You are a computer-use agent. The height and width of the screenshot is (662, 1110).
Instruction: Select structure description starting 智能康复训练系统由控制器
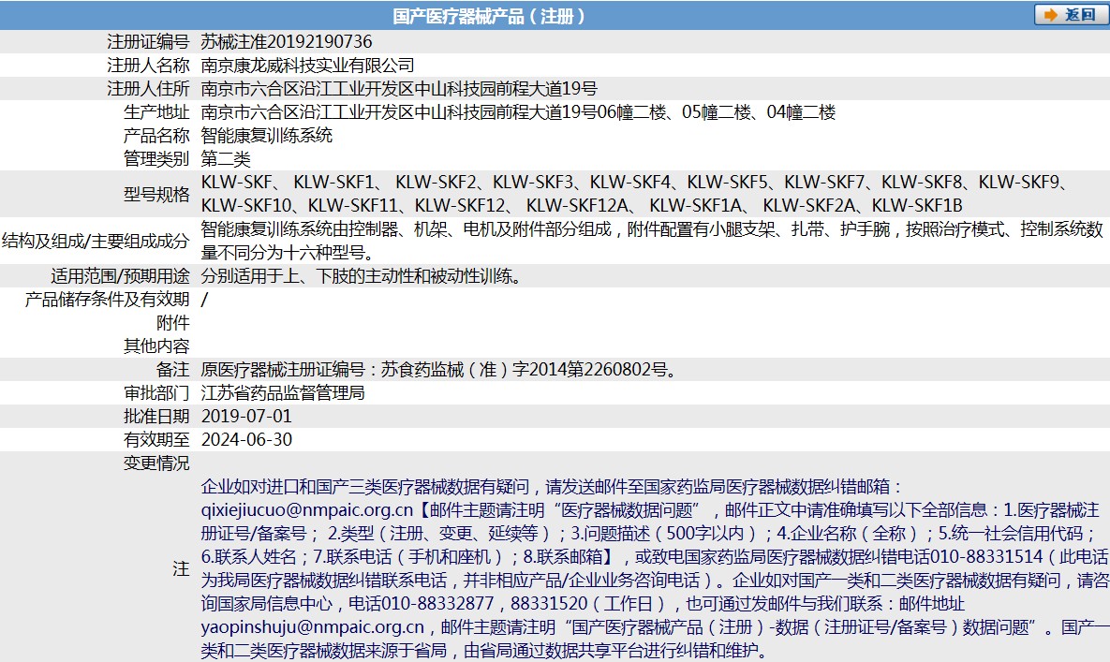[652, 241]
